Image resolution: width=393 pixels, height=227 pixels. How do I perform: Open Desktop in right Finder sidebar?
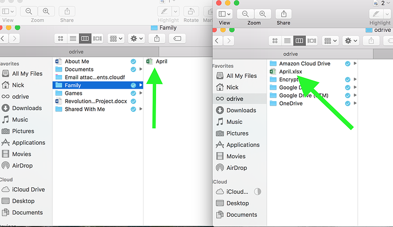click(x=232, y=203)
